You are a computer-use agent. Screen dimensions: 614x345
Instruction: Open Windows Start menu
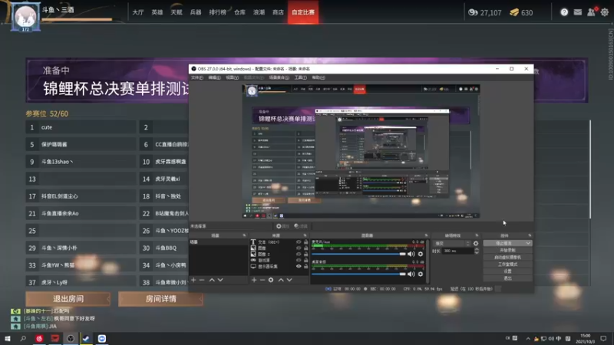8,338
